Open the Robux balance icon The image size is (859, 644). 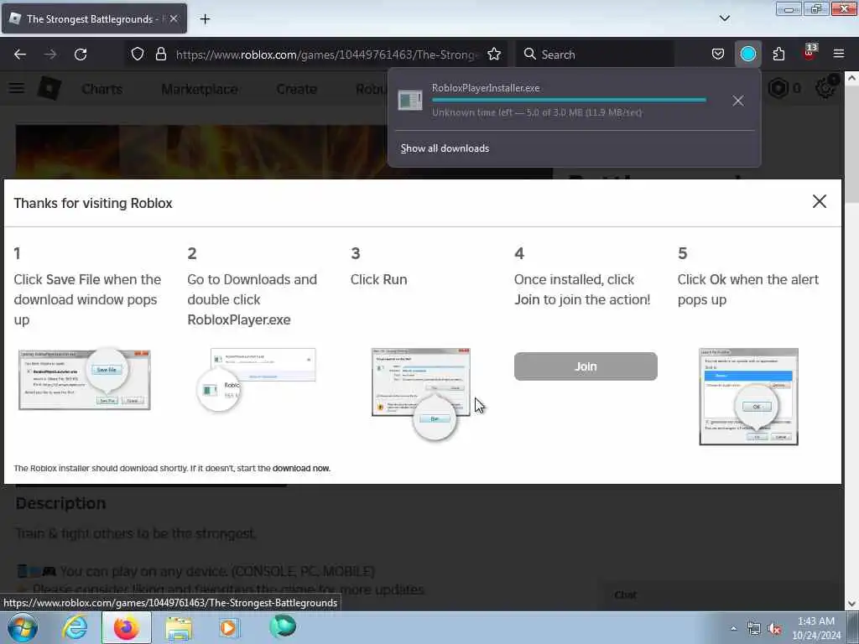tap(778, 87)
